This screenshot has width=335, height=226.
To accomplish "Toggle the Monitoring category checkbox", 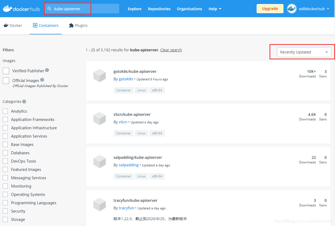I will point(5,186).
